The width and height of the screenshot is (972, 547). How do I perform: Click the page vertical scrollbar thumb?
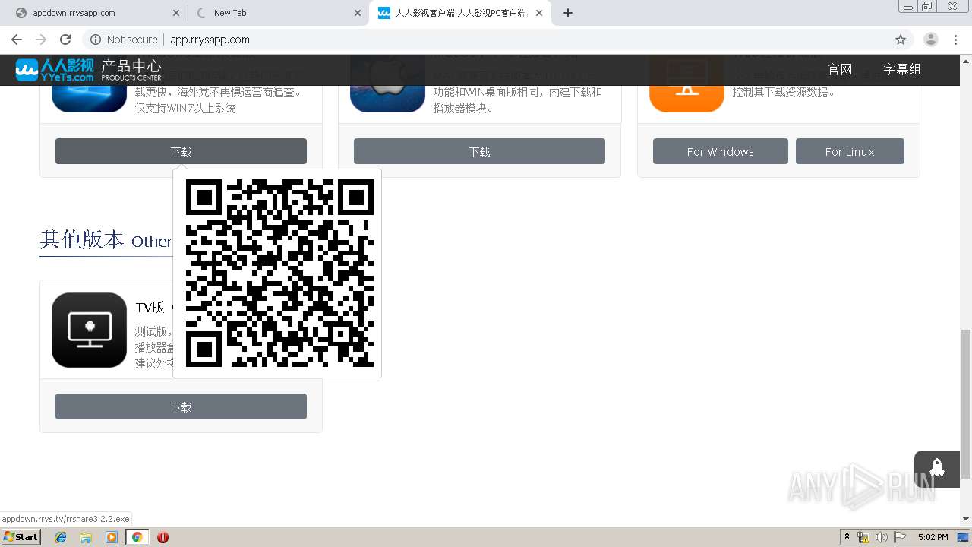965,404
